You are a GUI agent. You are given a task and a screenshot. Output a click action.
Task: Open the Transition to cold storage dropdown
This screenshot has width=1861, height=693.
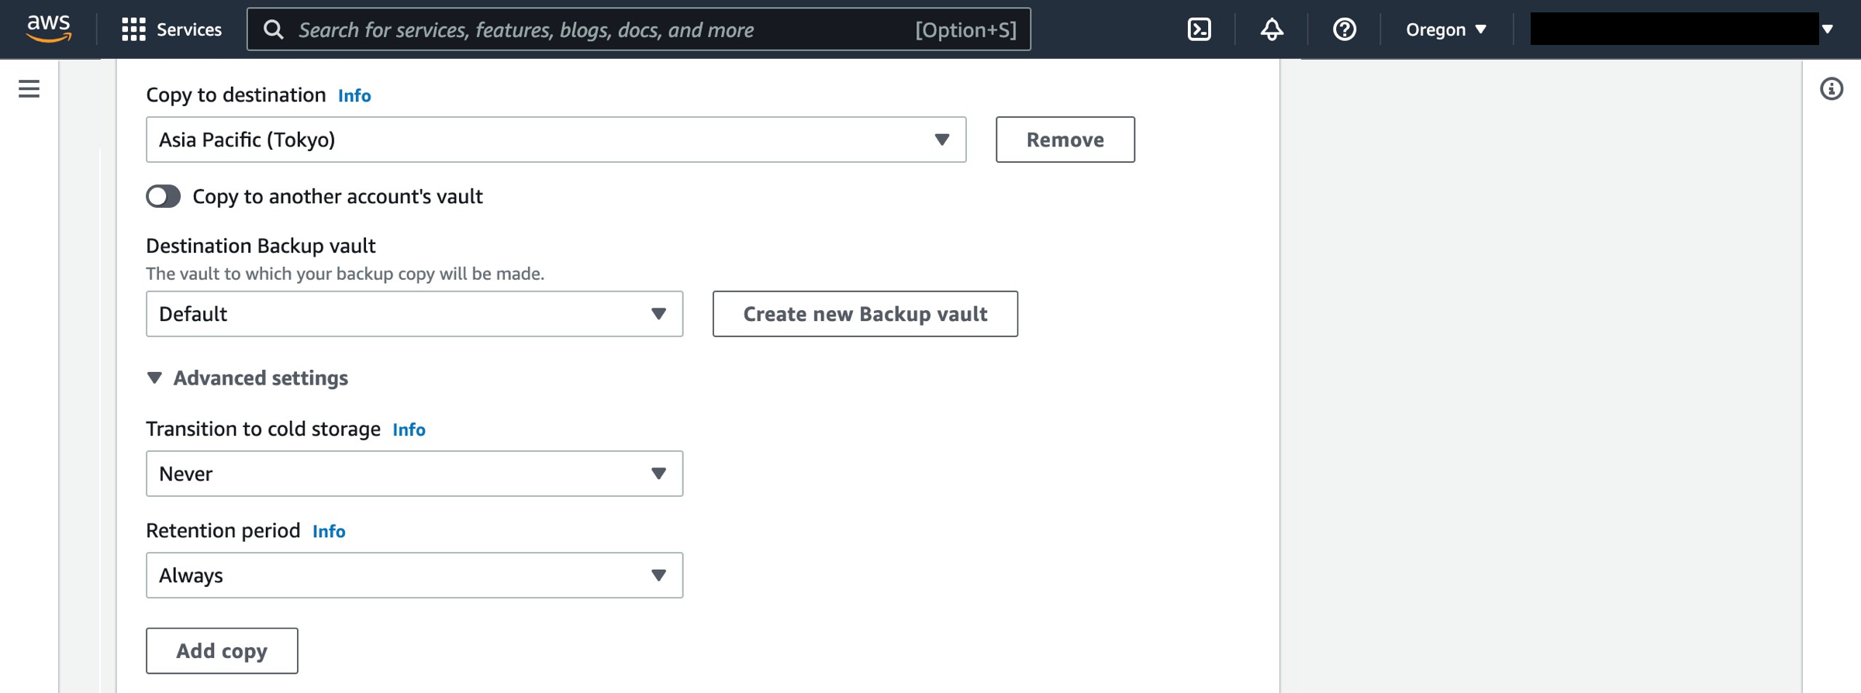pyautogui.click(x=414, y=474)
